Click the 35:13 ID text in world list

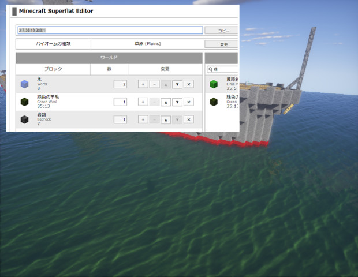tap(43, 106)
